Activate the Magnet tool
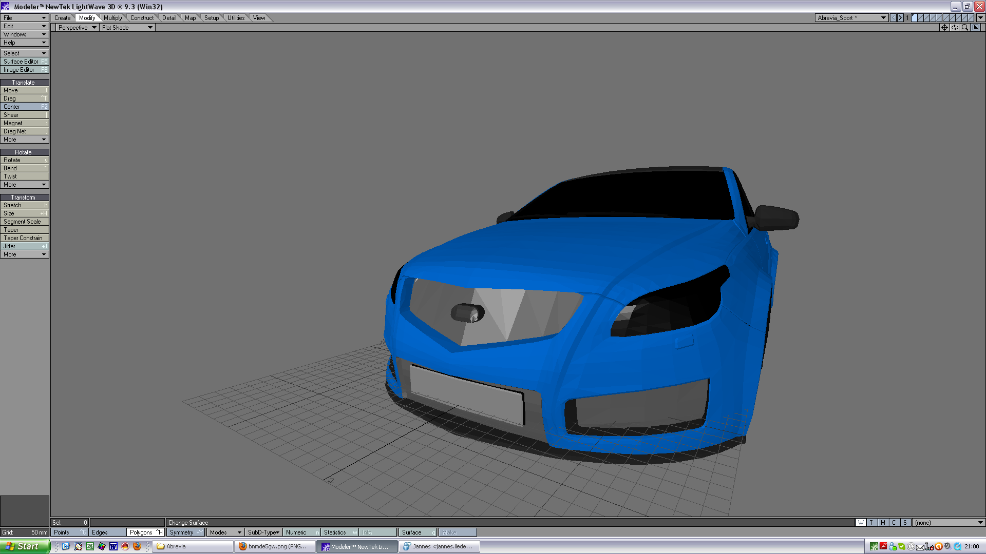 (25, 123)
